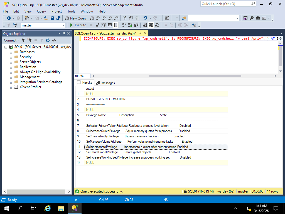
Task: Select Results to Text output mode
Action: [x=145, y=25]
